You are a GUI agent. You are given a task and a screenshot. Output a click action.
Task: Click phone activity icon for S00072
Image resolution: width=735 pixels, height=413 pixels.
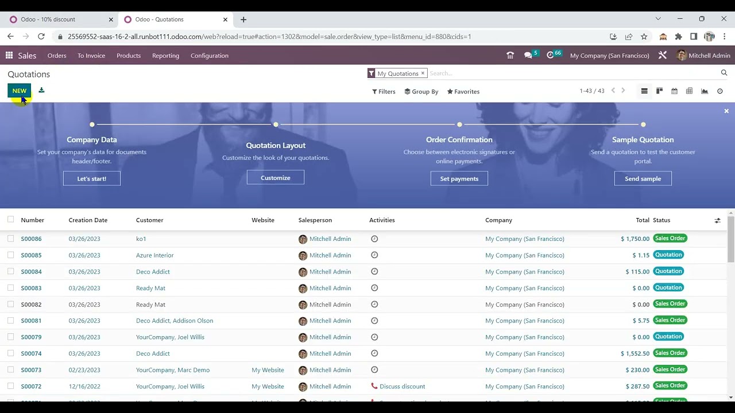click(374, 386)
